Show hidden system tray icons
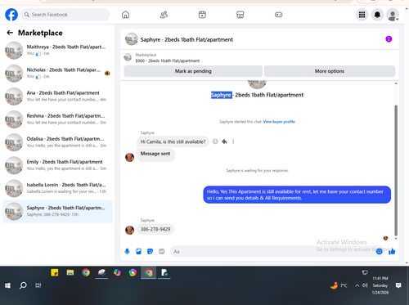The image size is (409, 305). (357, 285)
